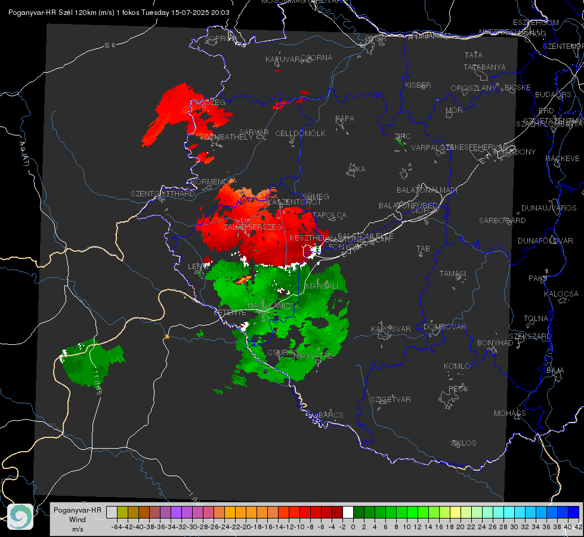Screen dimensions: 584x537
Task: Click the 'Wind' label in the legend
Action: (78, 520)
